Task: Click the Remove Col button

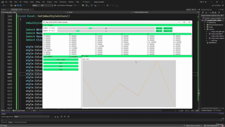Action: (168, 31)
